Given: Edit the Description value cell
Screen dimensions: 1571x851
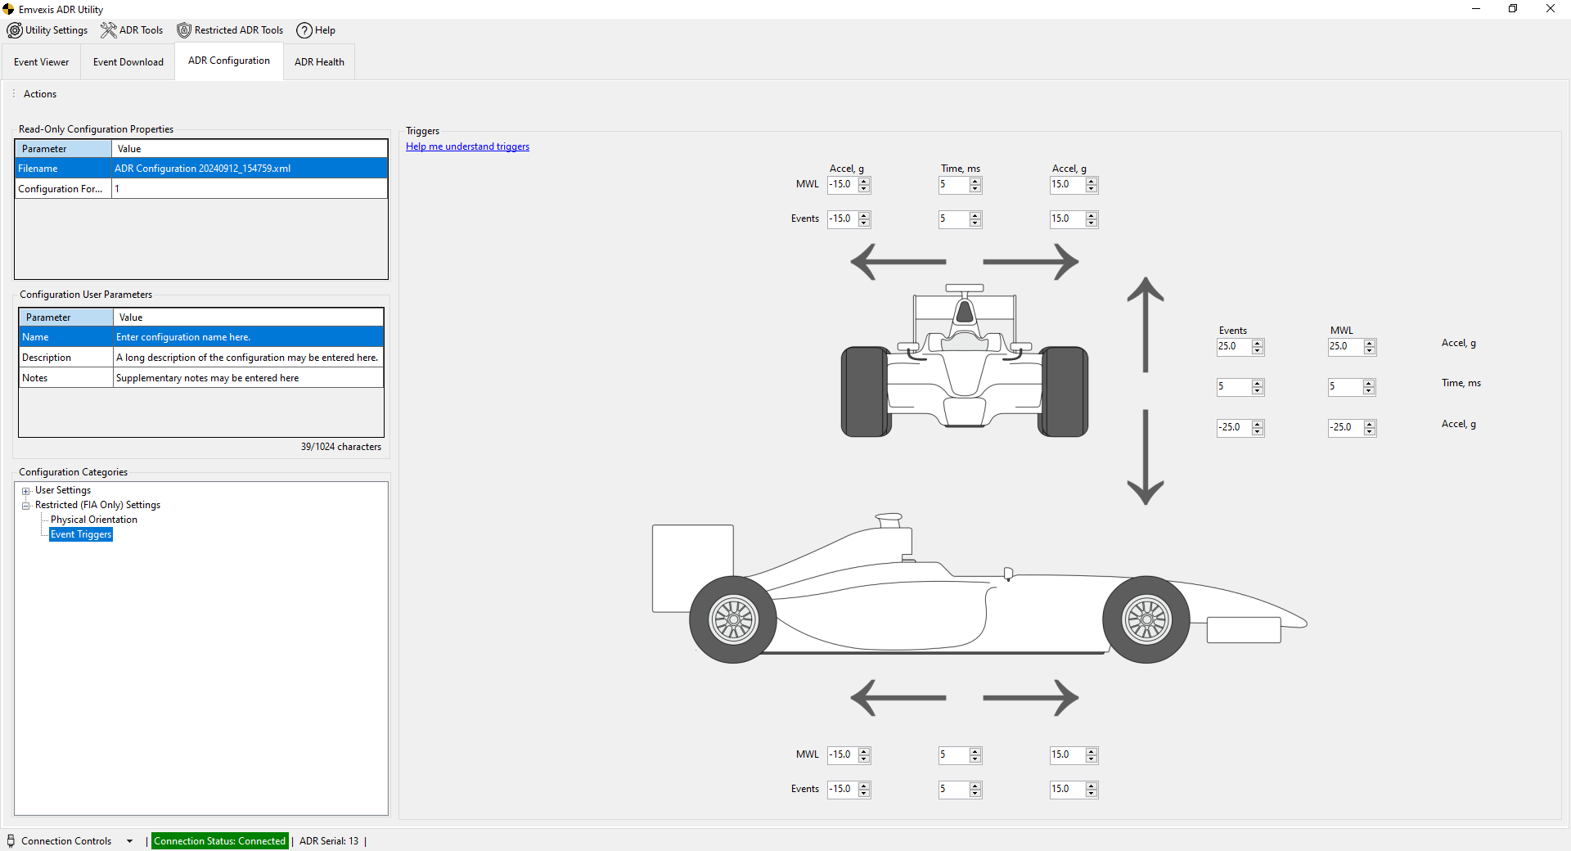Looking at the screenshot, I should click(248, 358).
